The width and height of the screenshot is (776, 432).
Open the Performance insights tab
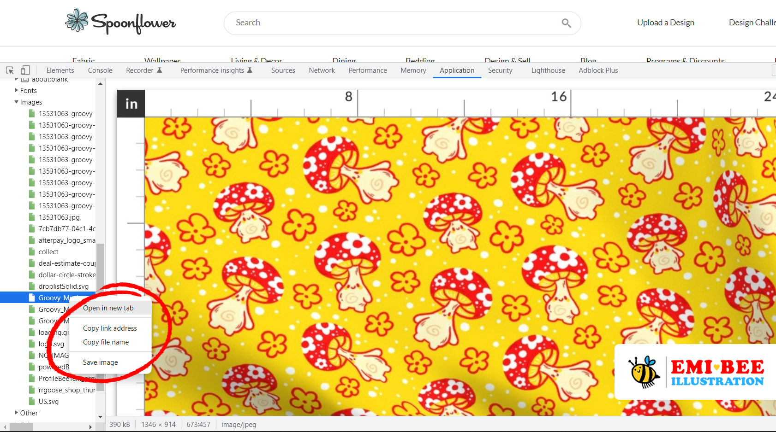coord(212,70)
